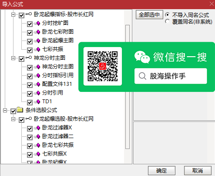Uncheck the 分时挖矿图 checkbox

point(30,24)
